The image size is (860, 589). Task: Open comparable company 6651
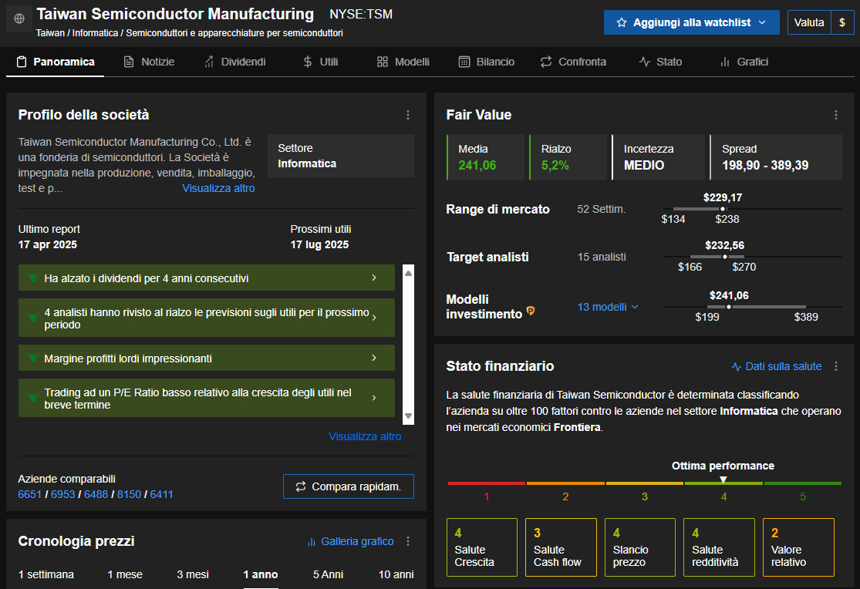[29, 494]
